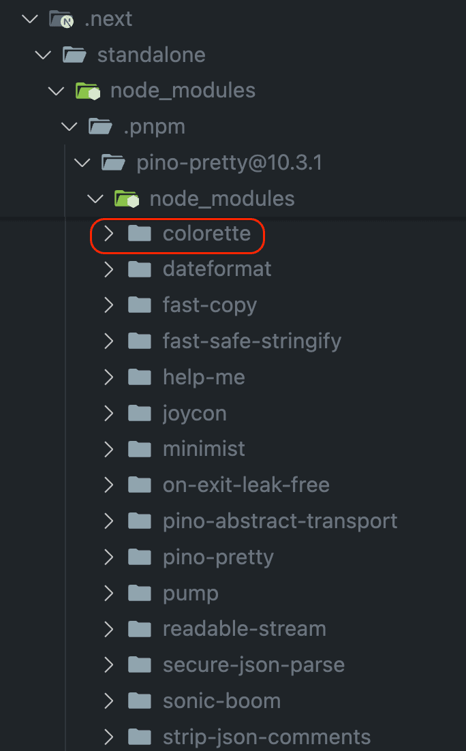Screen dimensions: 466x751
Task: Select pino-abstract-transport in the tree
Action: 280,521
